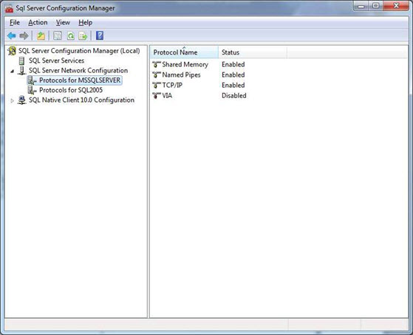Click the Export List toolbar icon

point(83,35)
